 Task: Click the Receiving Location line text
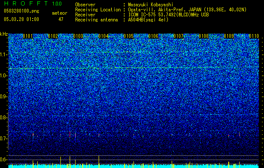[161, 10]
